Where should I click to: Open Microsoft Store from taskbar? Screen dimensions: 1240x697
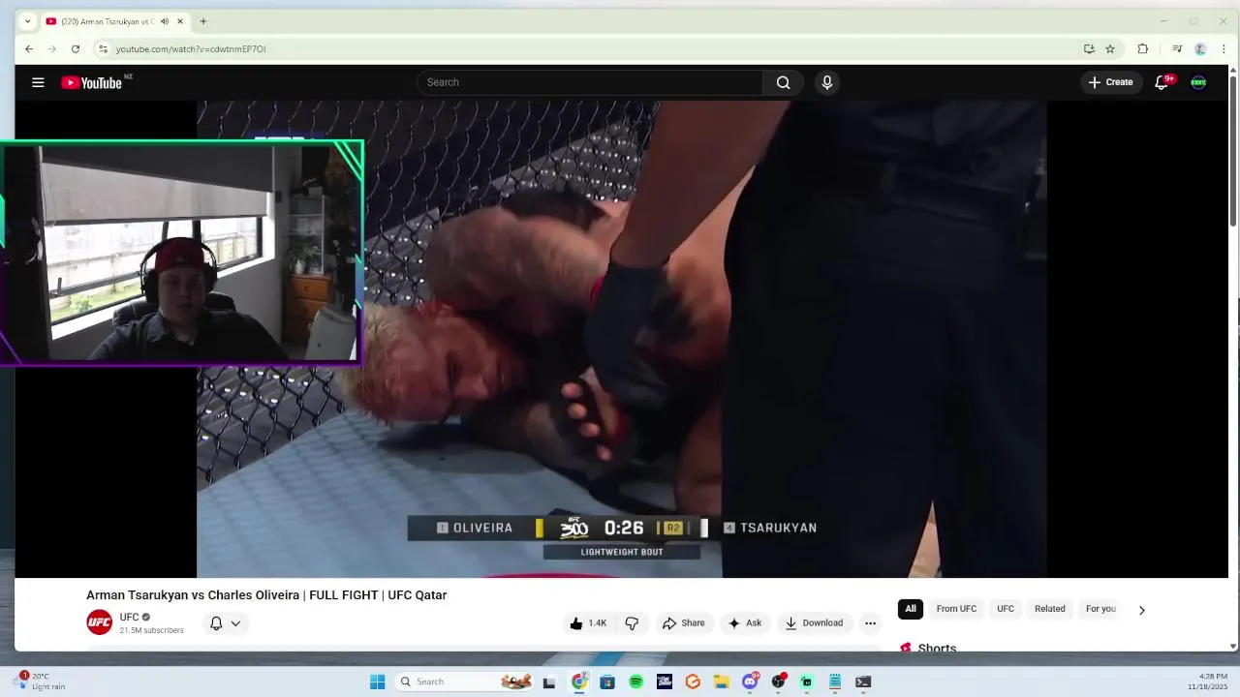click(x=606, y=682)
